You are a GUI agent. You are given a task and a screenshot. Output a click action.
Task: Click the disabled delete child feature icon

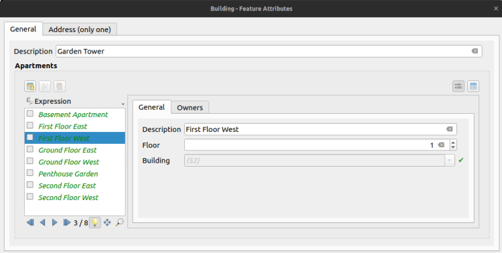pyautogui.click(x=60, y=86)
